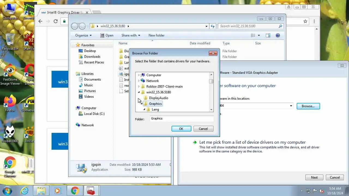Open Firefox desktop shortcut
The width and height of the screenshot is (349, 196).
tap(10, 103)
